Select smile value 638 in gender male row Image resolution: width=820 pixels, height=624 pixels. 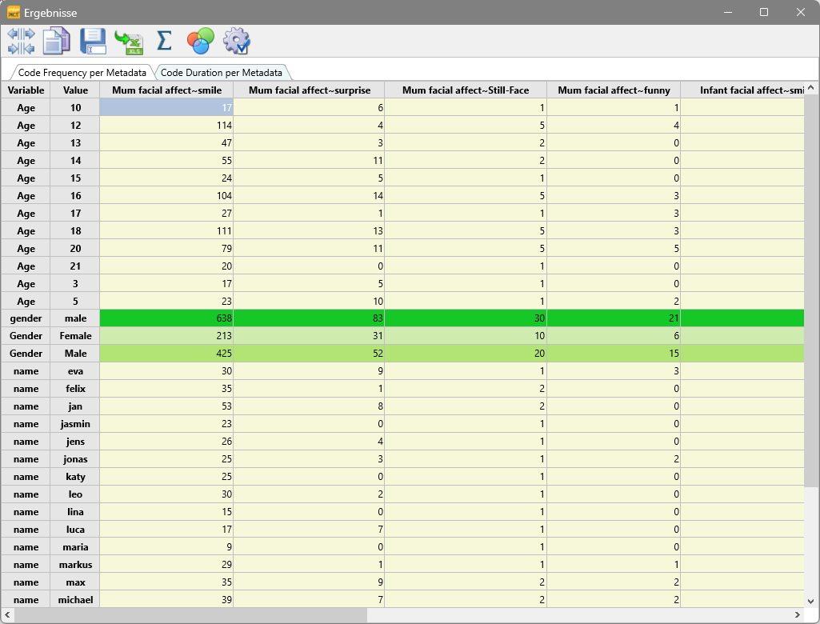(166, 318)
